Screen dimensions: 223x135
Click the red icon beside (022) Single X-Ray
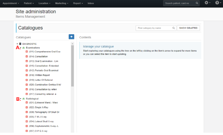tap(27, 108)
